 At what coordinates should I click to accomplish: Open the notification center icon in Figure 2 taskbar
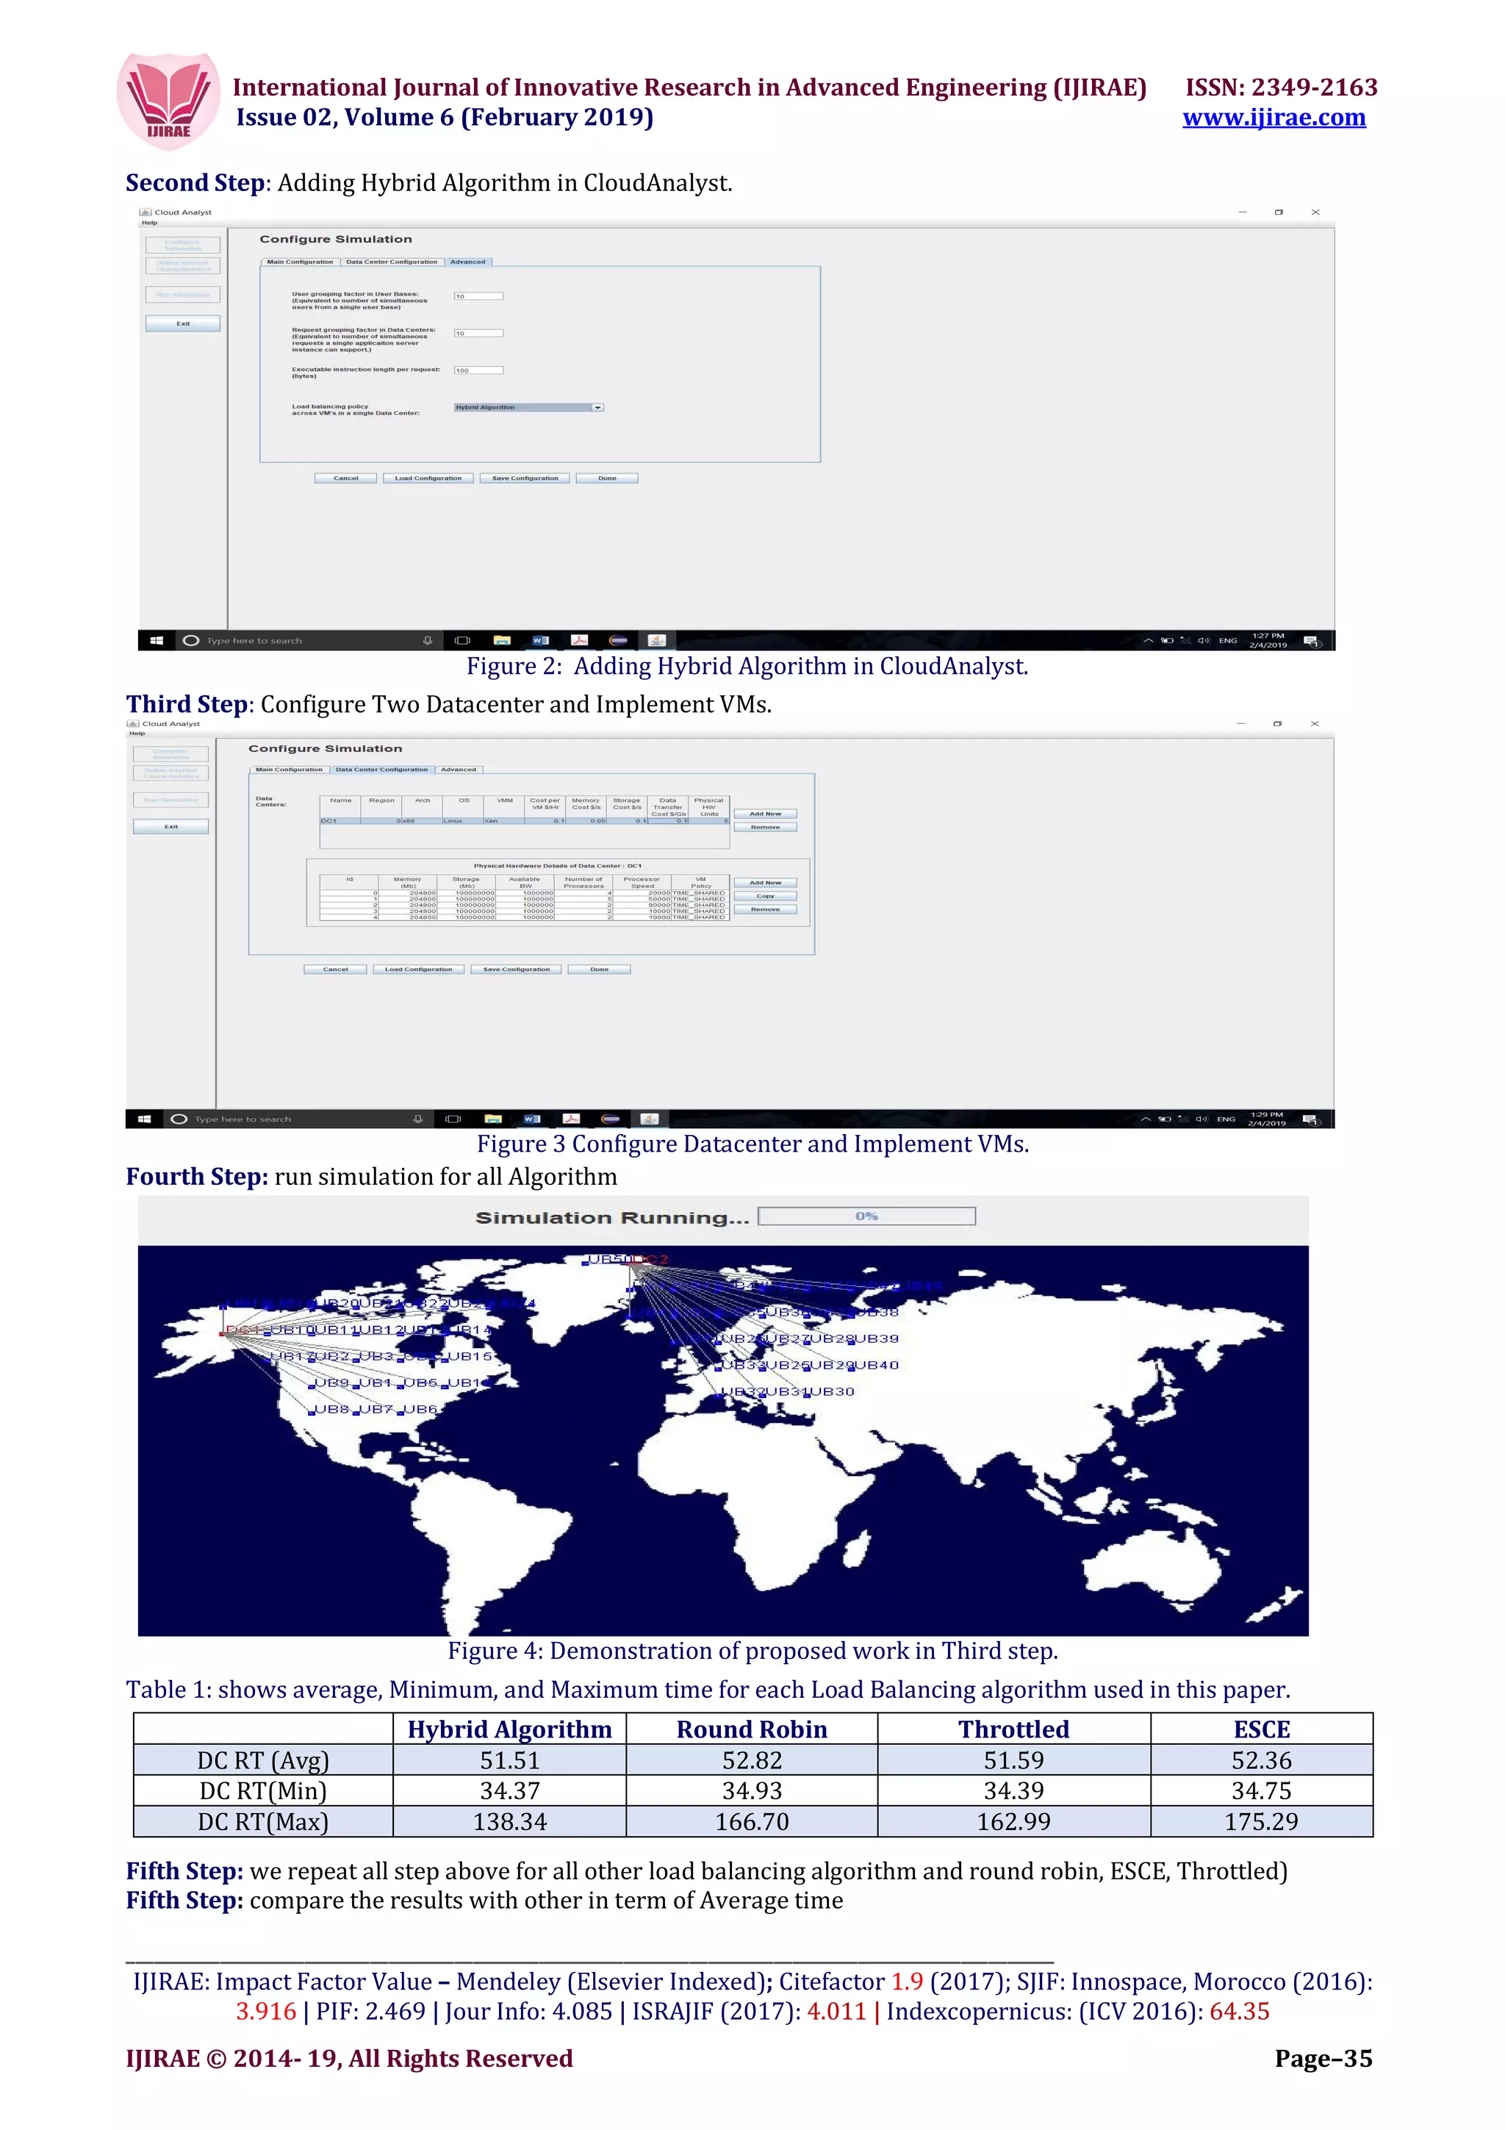tap(1312, 641)
